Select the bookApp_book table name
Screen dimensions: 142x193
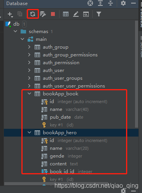tap(61, 94)
